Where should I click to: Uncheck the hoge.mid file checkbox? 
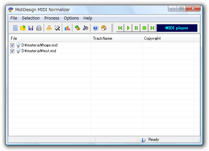[12, 45]
